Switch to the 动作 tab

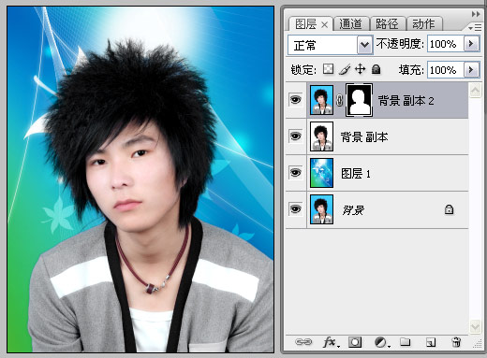click(x=423, y=24)
